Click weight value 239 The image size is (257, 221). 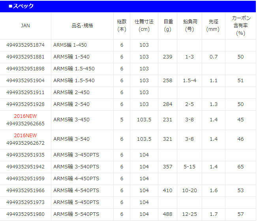click(x=167, y=57)
